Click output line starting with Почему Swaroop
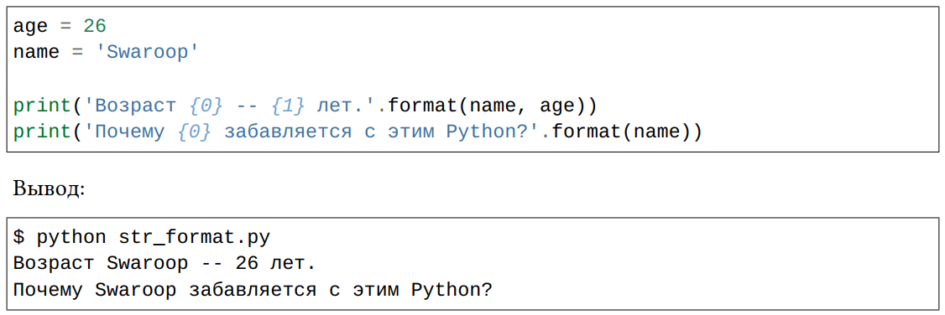Image resolution: width=945 pixels, height=315 pixels. [253, 291]
